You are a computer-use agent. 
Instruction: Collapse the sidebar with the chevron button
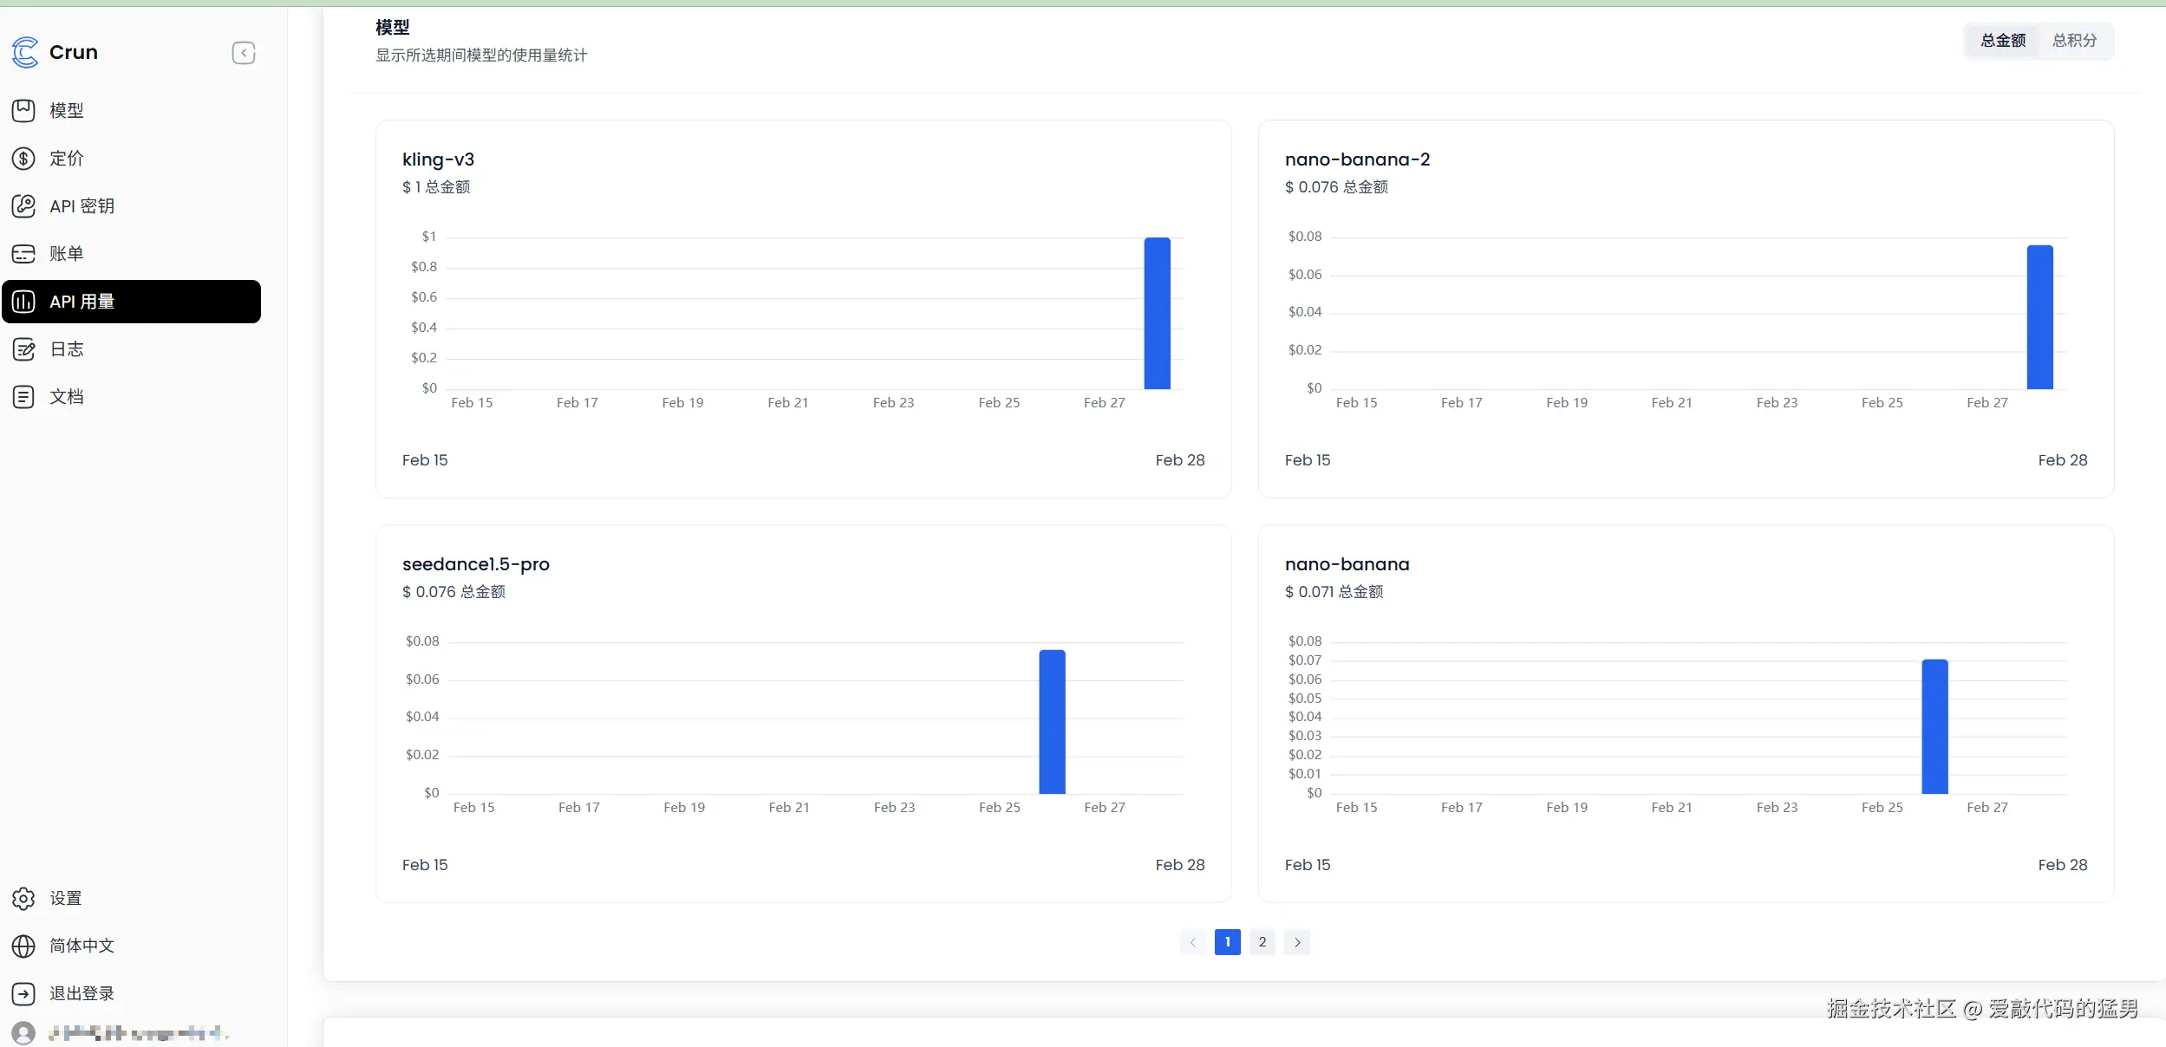pyautogui.click(x=244, y=53)
